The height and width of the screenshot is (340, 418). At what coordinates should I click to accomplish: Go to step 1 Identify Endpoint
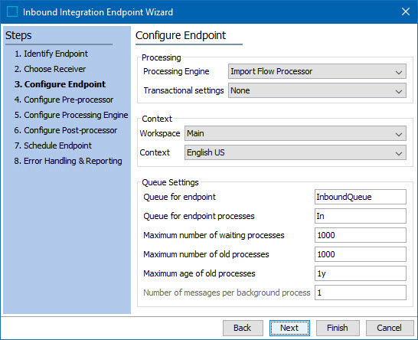[x=51, y=54]
